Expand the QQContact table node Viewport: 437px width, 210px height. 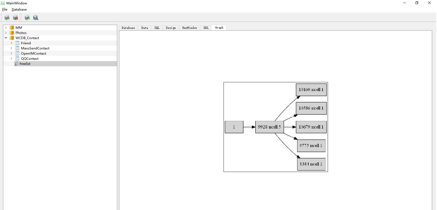[11, 58]
